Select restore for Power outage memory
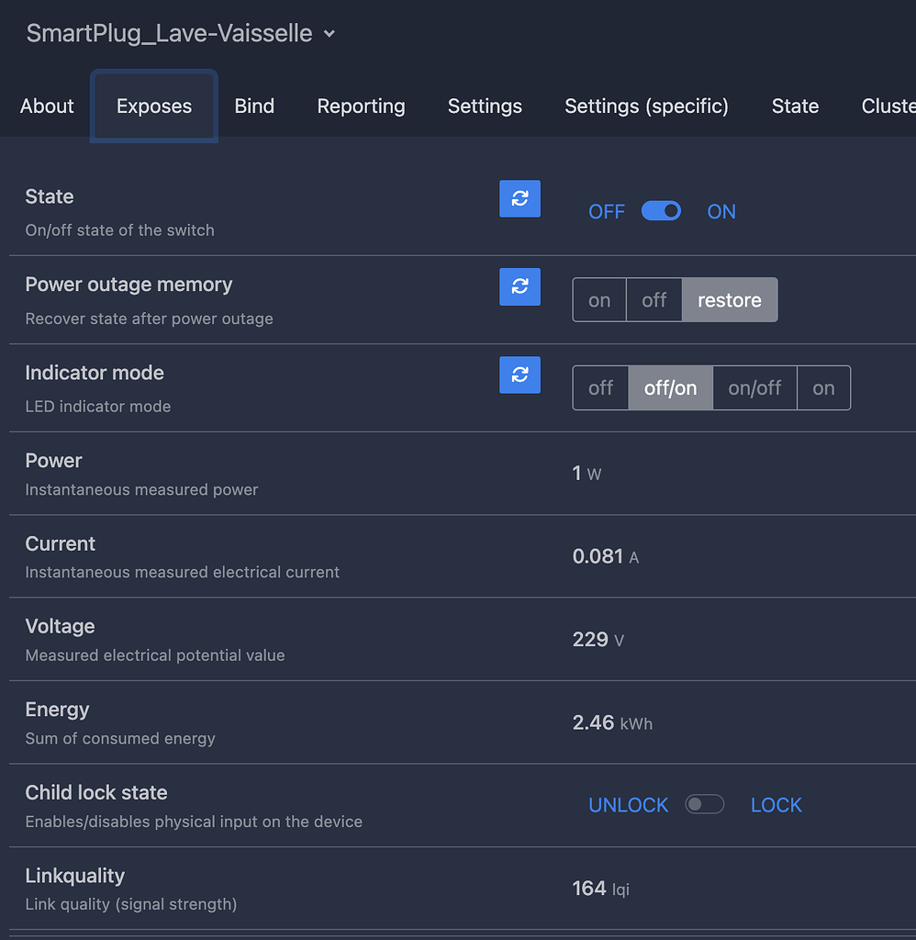 (729, 300)
